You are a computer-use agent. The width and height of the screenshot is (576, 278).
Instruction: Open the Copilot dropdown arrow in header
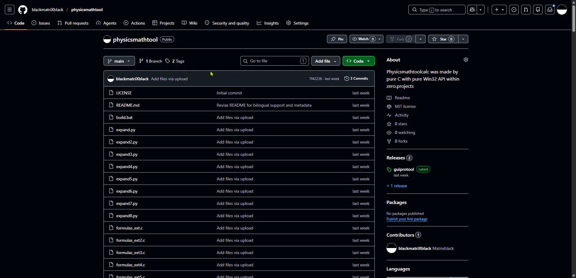pyautogui.click(x=481, y=10)
